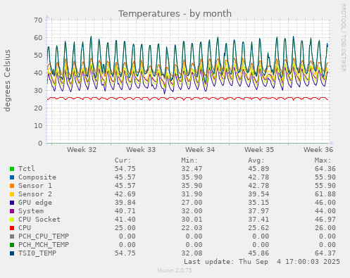
Task: Click the Last update timestamp line
Action: pyautogui.click(x=262, y=262)
